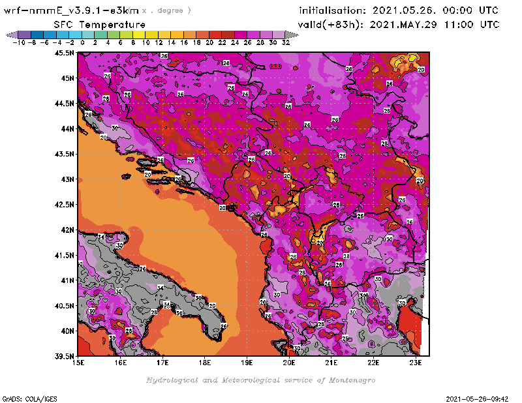Click the left arrow tip of temperature colorbar

[x=8, y=34]
